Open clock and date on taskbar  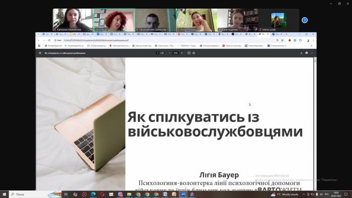(x=336, y=194)
